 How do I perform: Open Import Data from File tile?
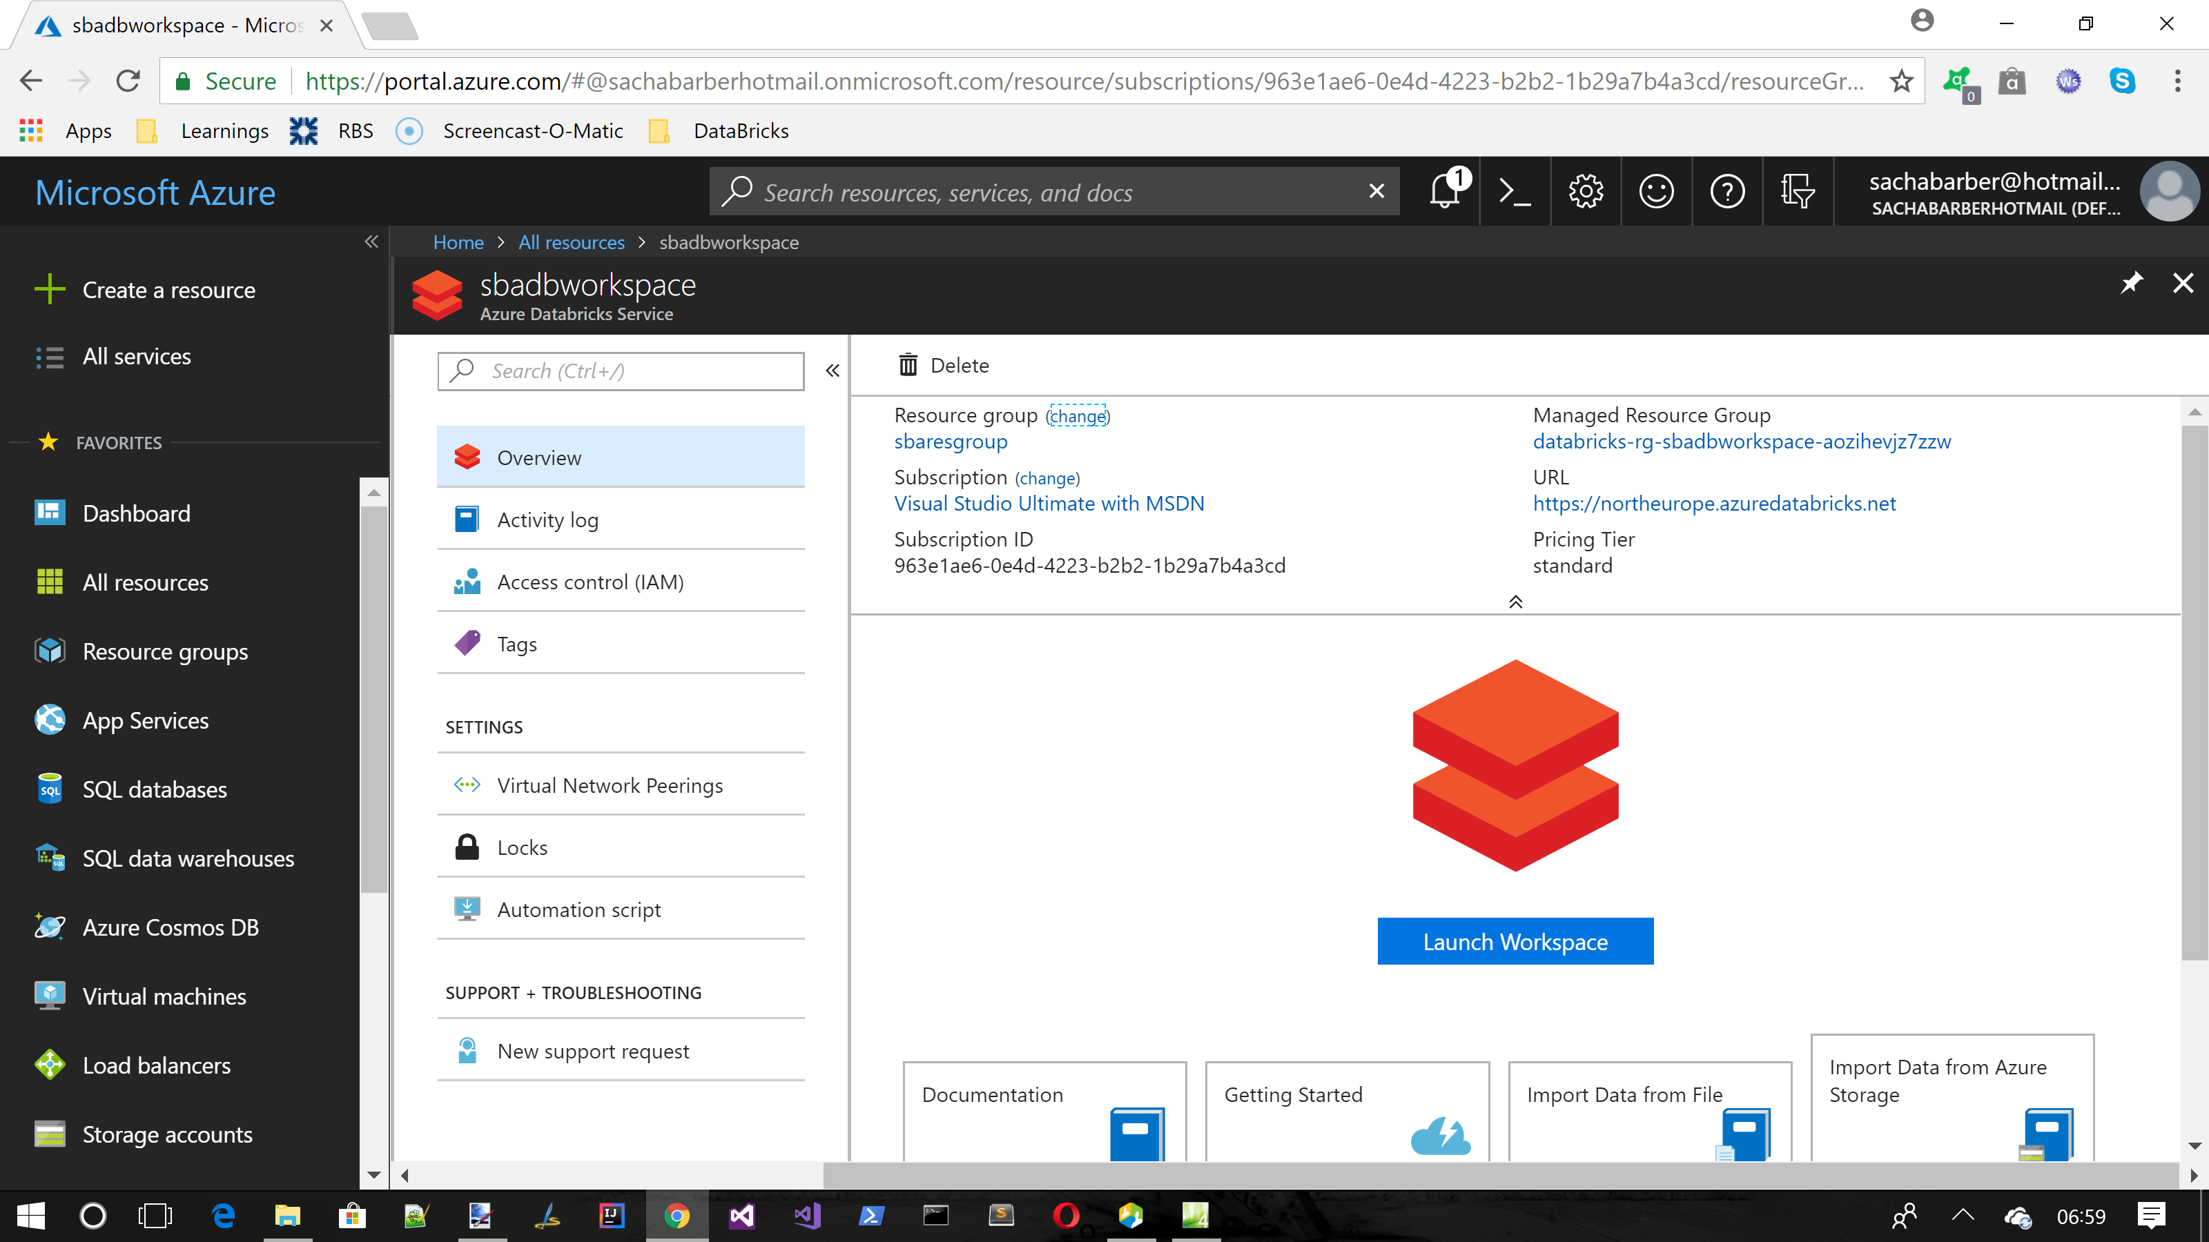[1650, 1112]
